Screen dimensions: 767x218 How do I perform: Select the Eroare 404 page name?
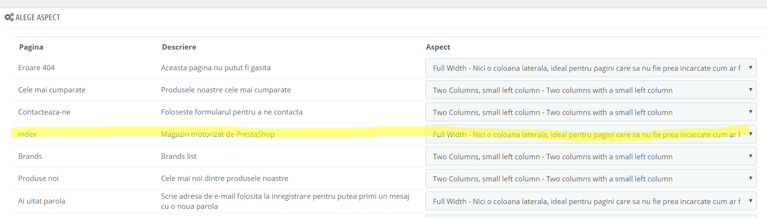[37, 68]
